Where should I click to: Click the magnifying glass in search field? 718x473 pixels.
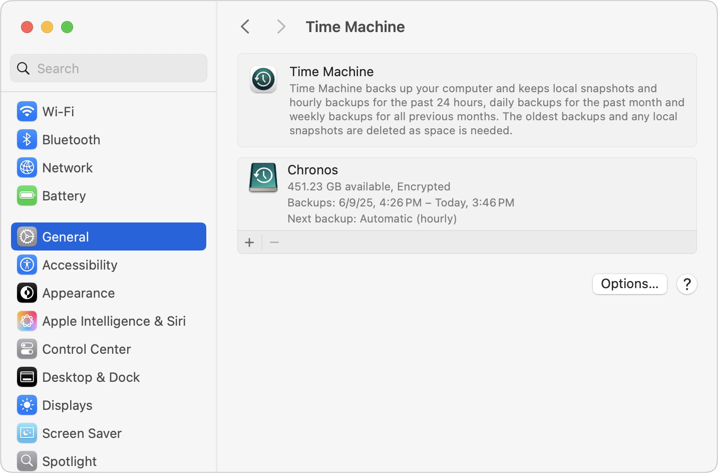[24, 68]
